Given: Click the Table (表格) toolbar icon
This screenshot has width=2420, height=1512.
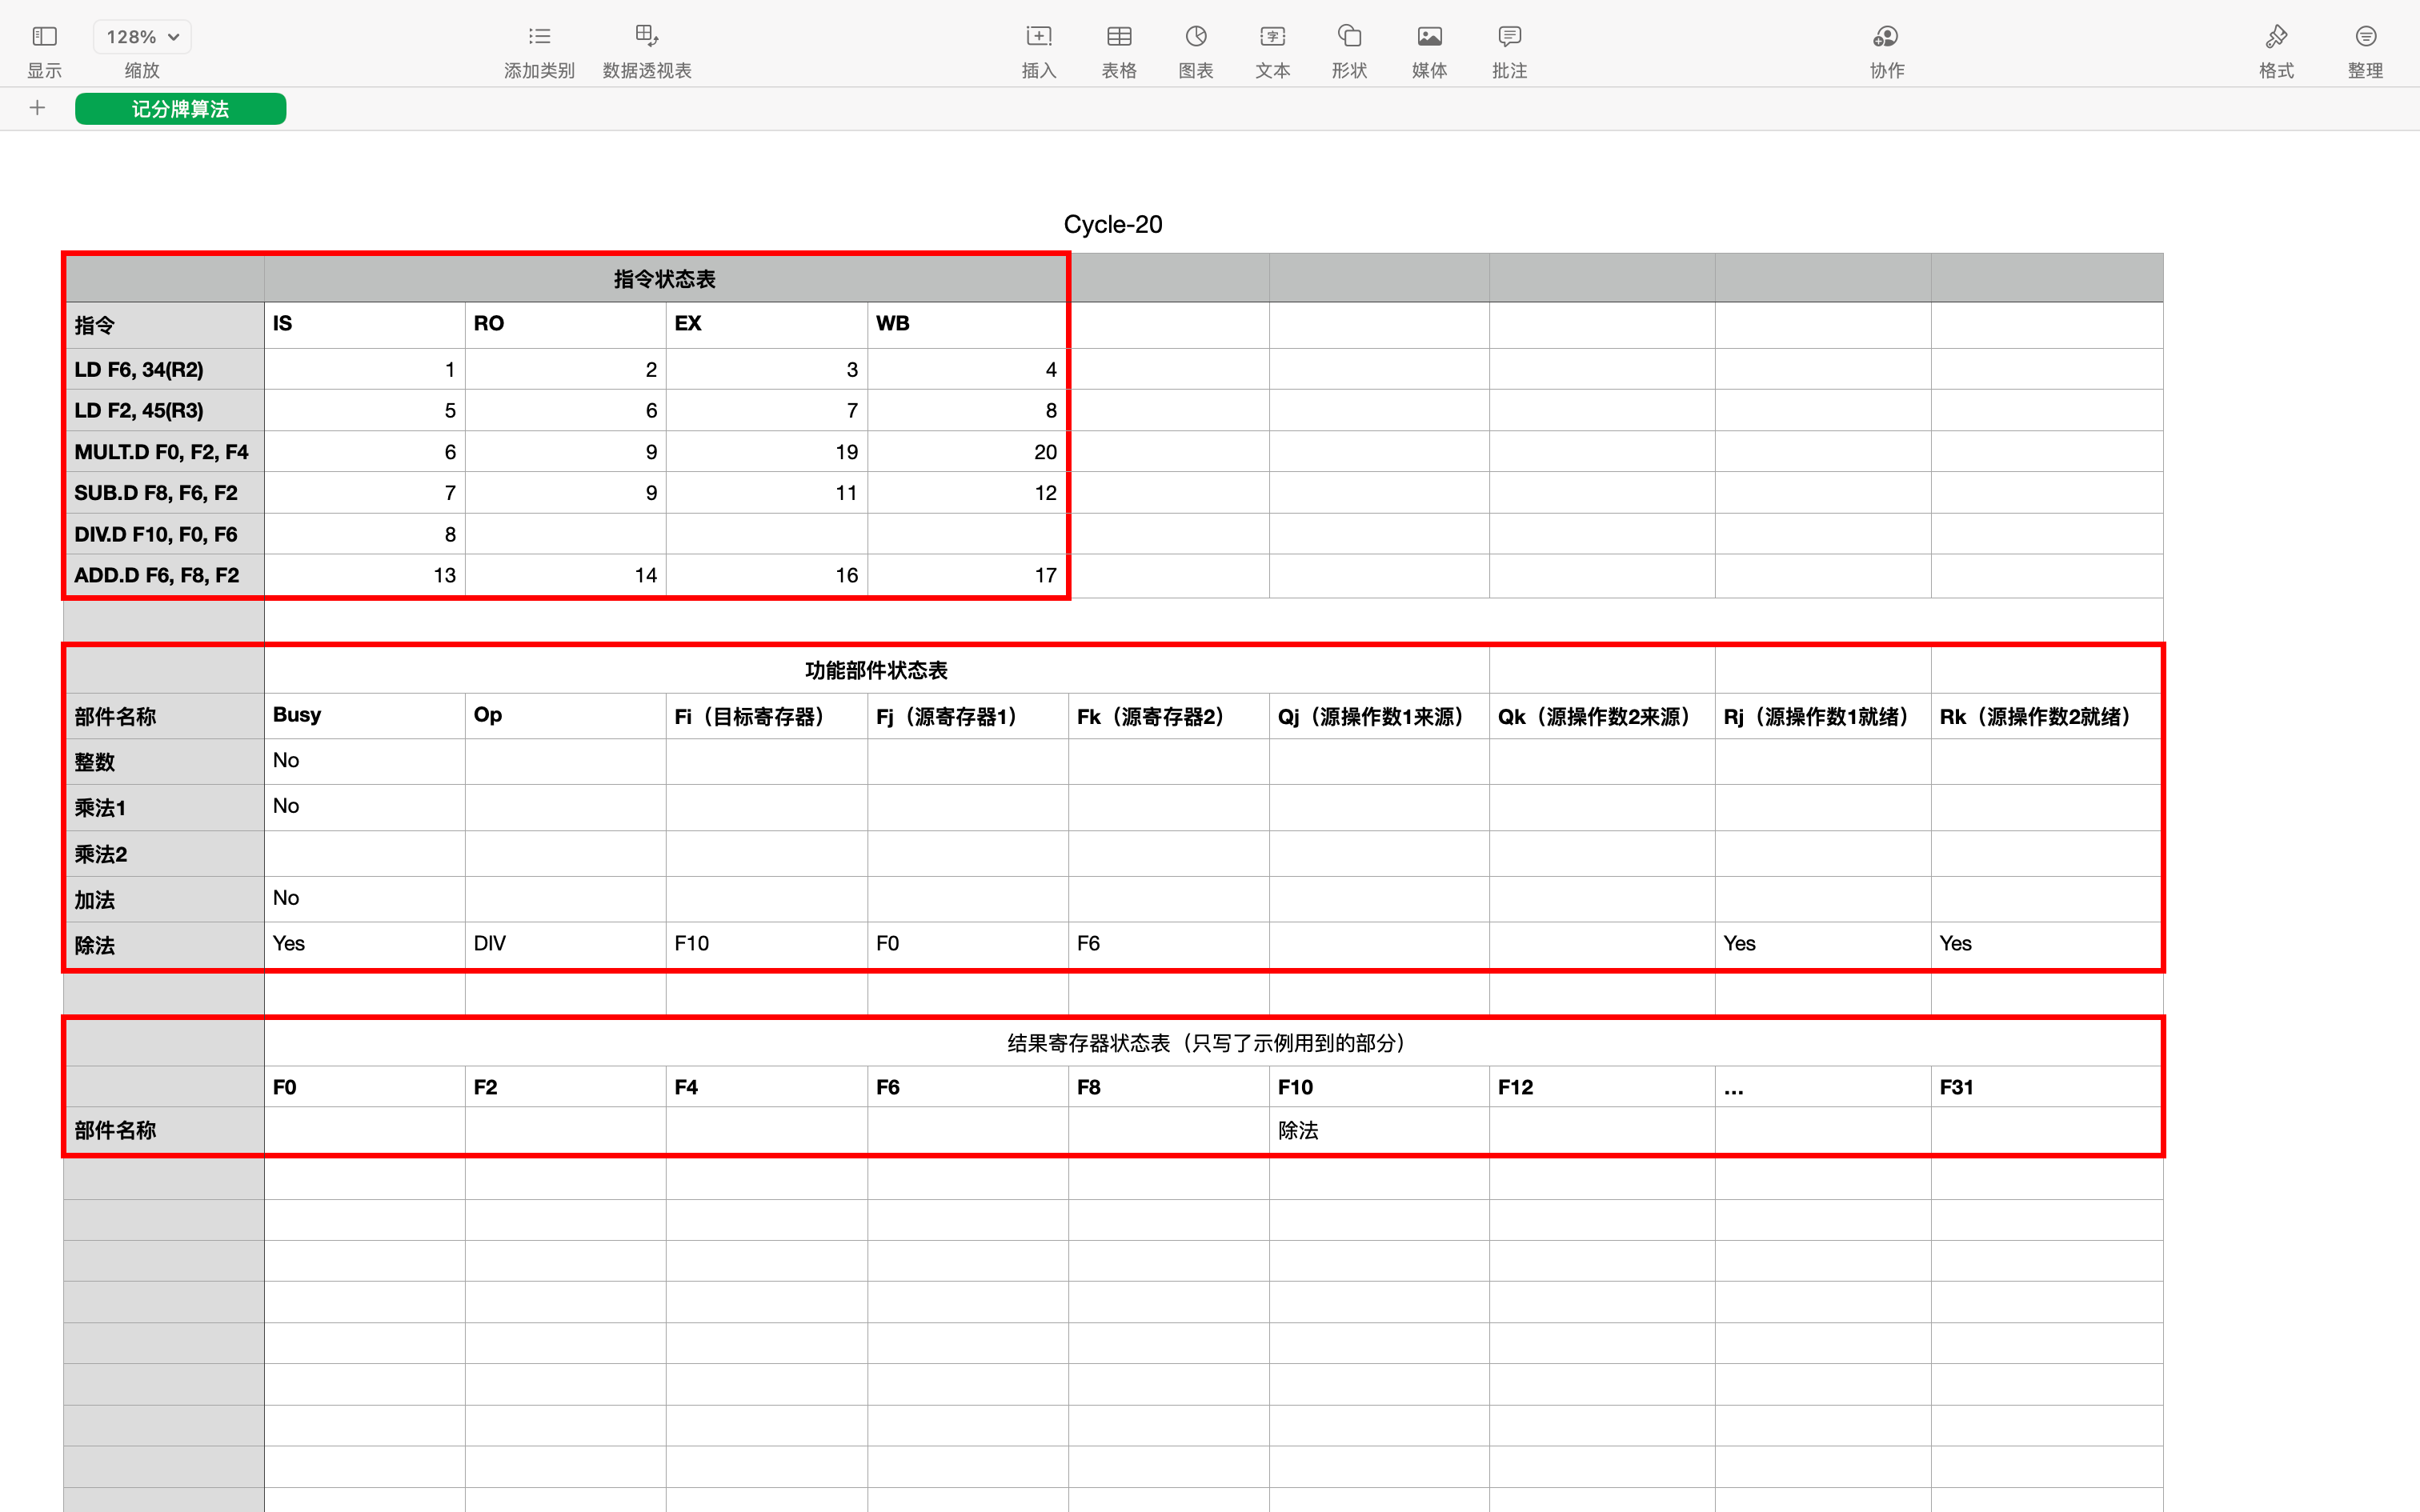Looking at the screenshot, I should 1119,37.
